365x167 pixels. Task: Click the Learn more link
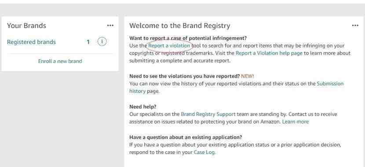[296, 122]
